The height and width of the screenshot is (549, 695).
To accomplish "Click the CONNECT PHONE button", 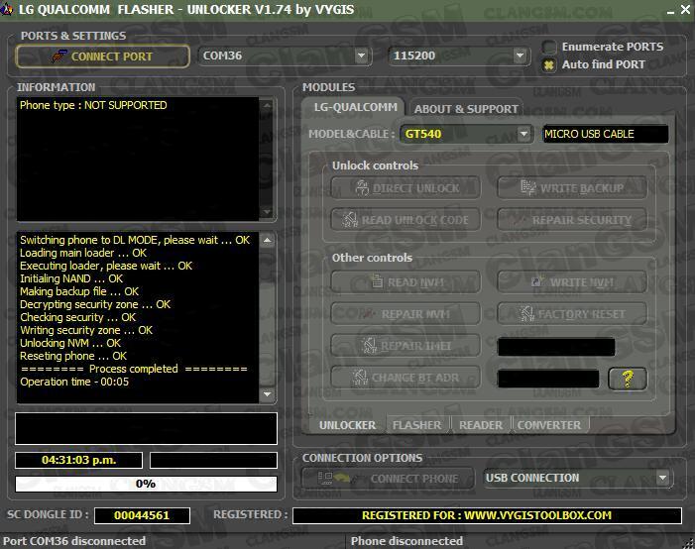I will [388, 478].
